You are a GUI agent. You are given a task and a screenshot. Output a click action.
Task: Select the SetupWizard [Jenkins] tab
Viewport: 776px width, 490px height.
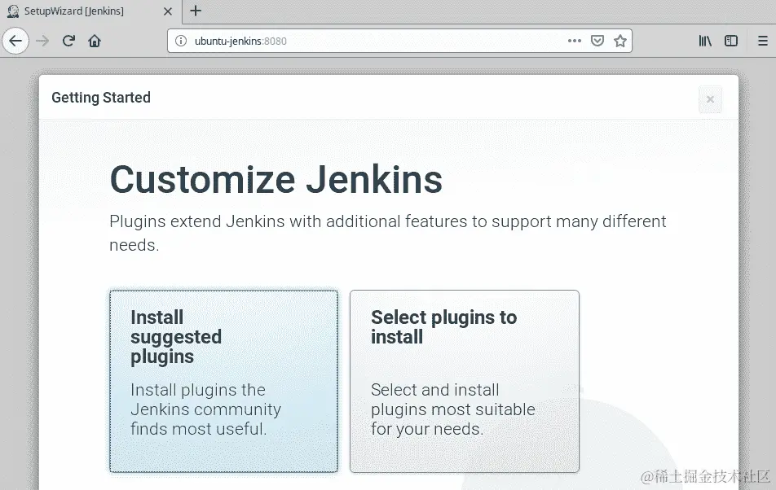click(x=91, y=11)
